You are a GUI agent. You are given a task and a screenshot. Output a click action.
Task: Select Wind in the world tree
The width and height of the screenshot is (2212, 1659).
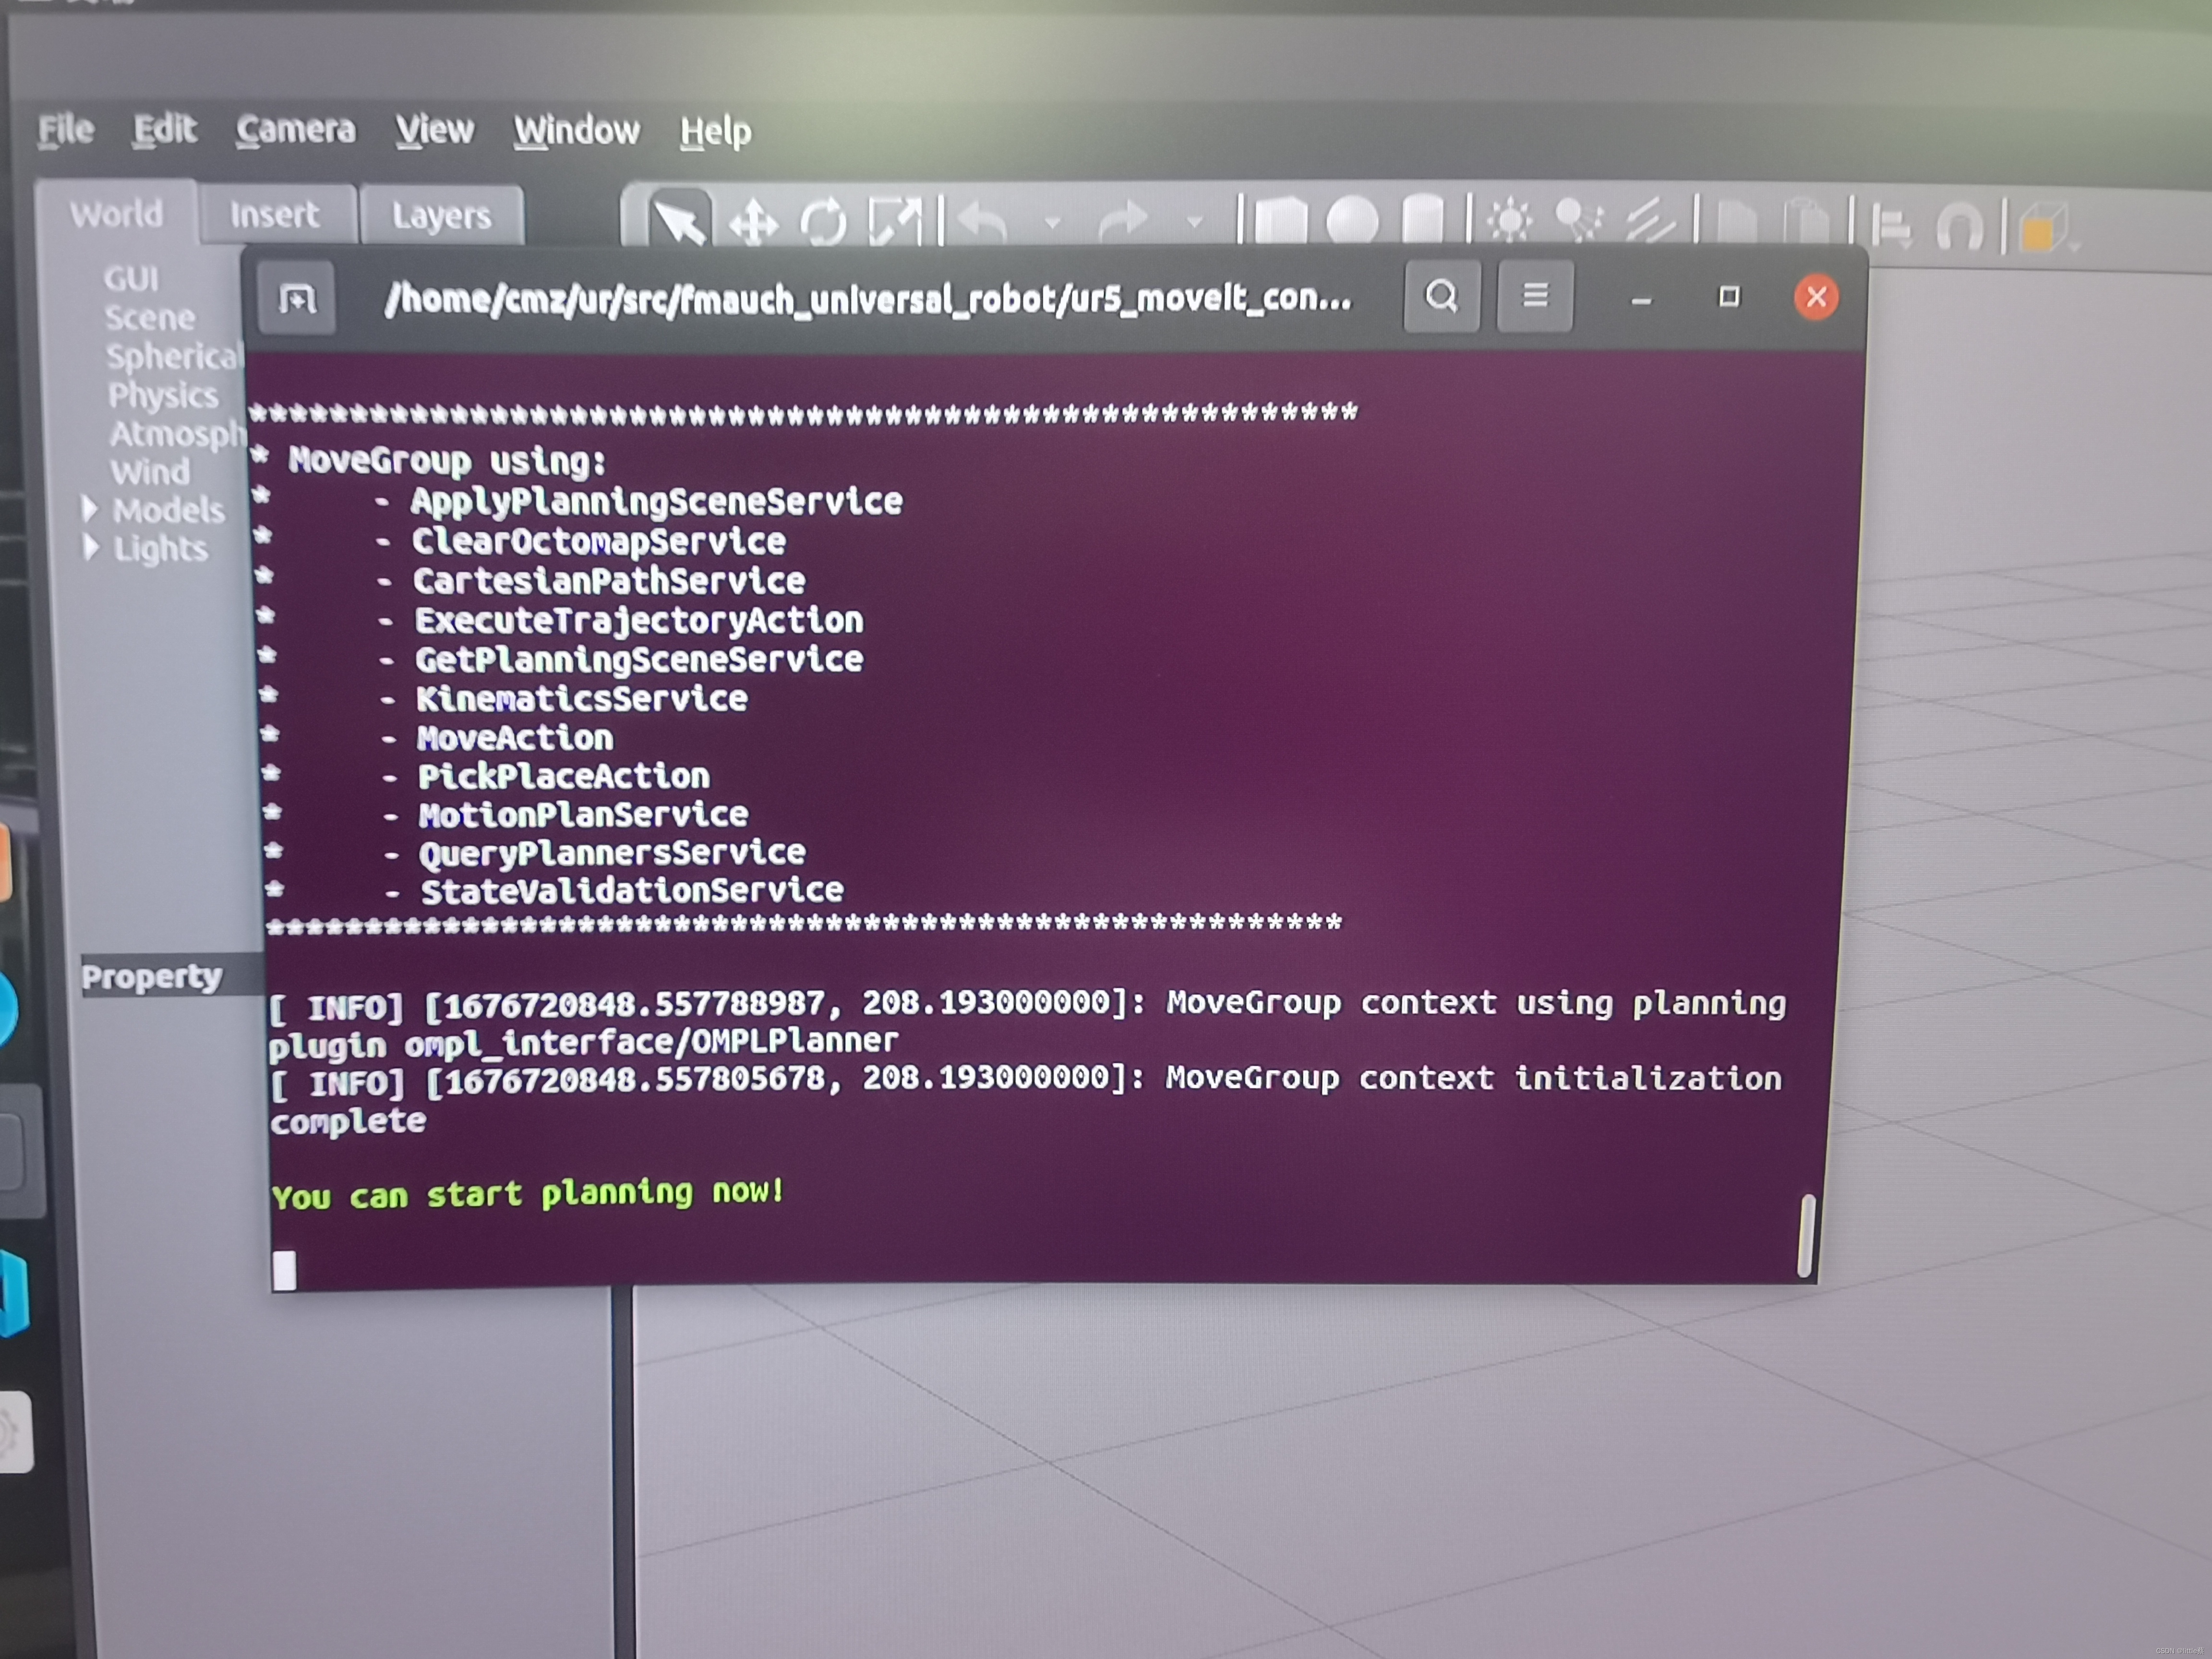150,472
